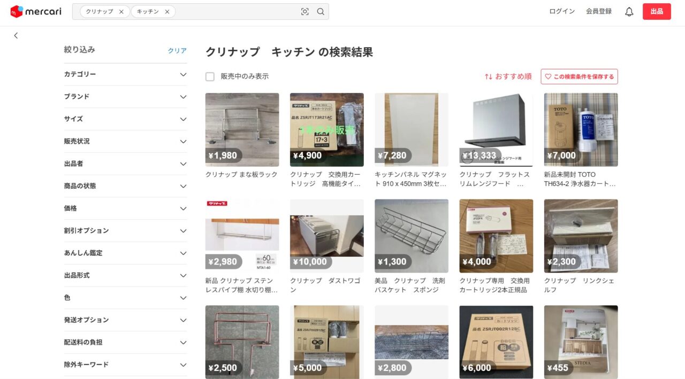Remove the キッチン search tag
685x379 pixels.
(167, 12)
